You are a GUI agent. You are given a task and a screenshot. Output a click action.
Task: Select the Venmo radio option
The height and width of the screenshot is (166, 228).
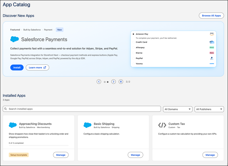pos(133,63)
